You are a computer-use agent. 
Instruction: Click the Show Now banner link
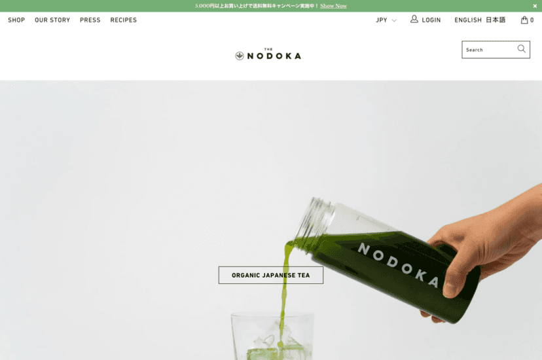click(x=333, y=6)
